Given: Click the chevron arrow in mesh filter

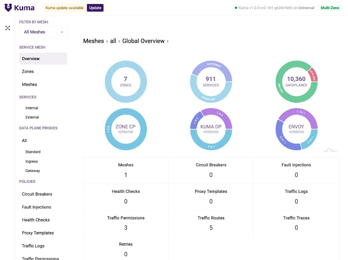Looking at the screenshot, I should click(x=62, y=32).
